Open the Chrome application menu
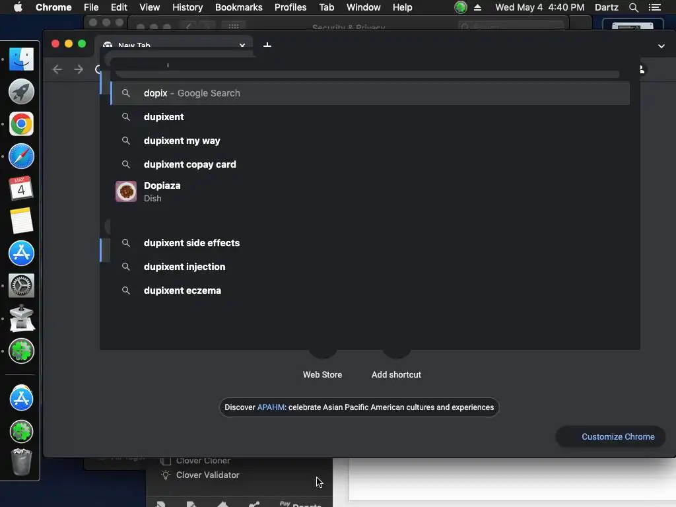The width and height of the screenshot is (676, 507). 53,7
